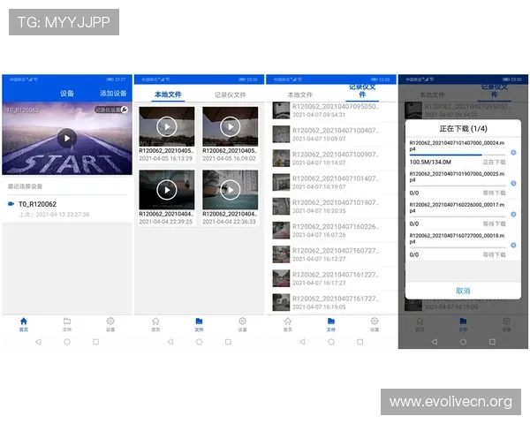Viewport: 530px width, 424px height.
Task: Open 记录仪设置 wrench button on preview
Action: tap(111, 110)
